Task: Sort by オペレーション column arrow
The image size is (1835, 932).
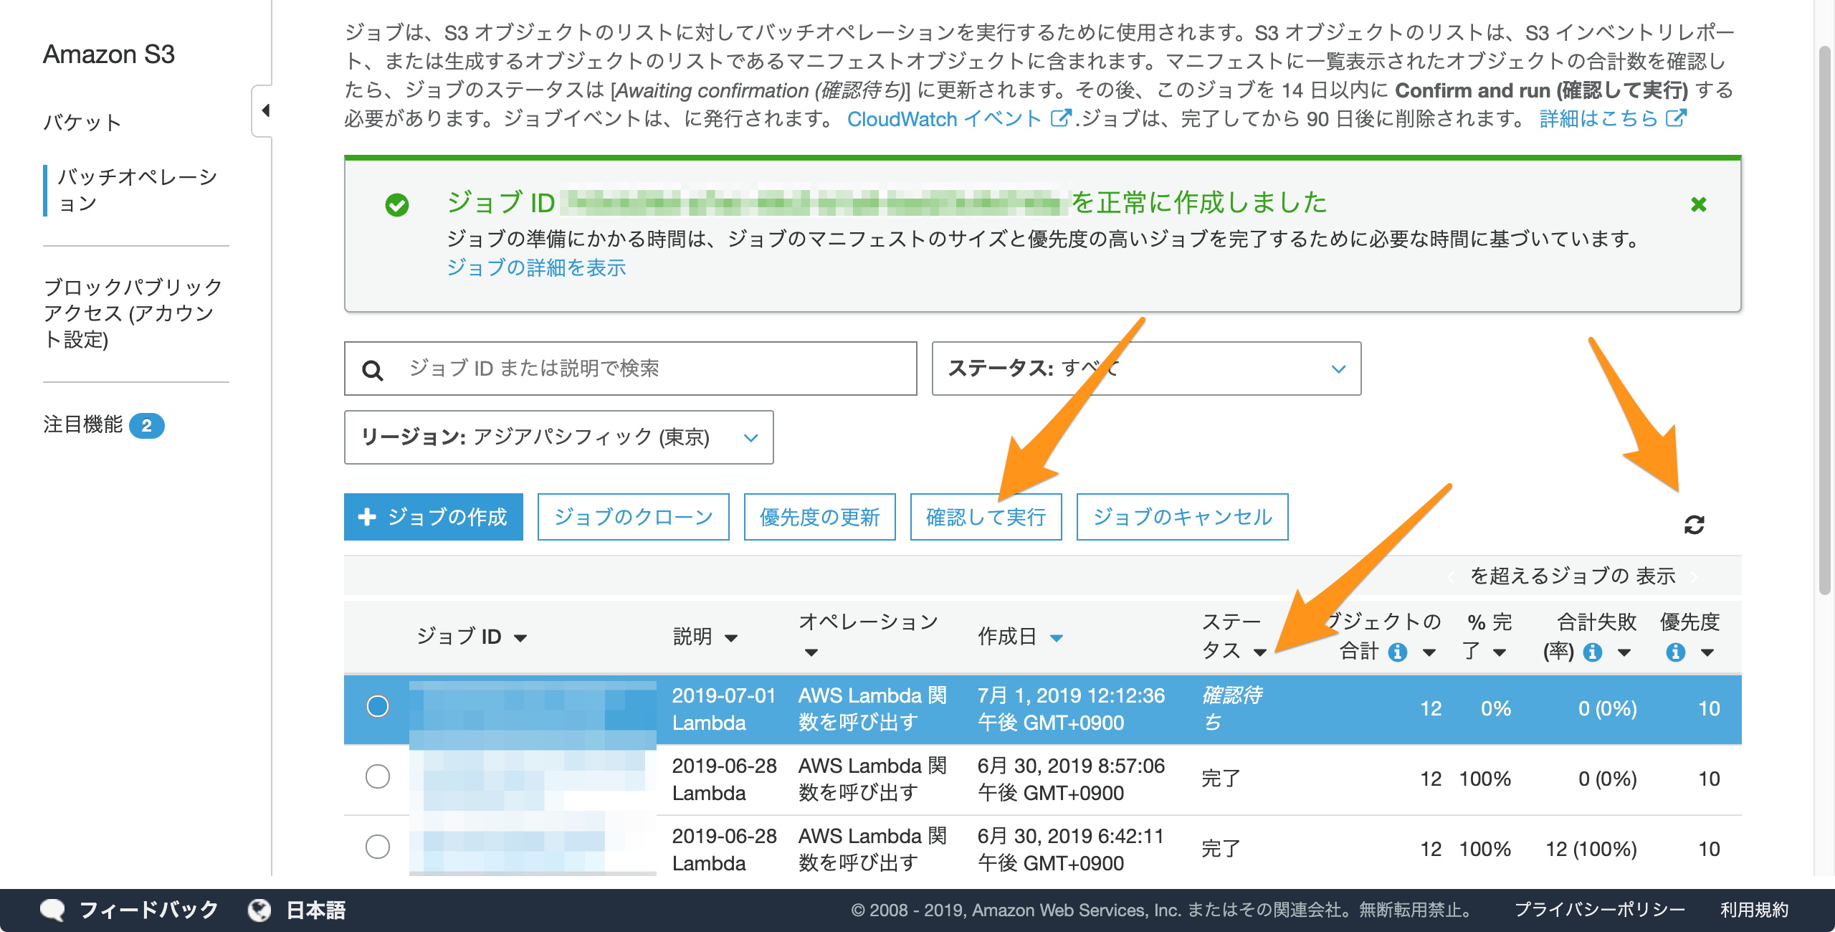Action: pyautogui.click(x=811, y=652)
